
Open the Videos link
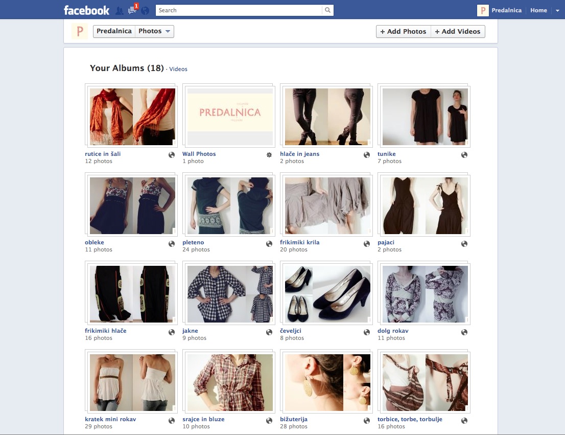coord(178,69)
